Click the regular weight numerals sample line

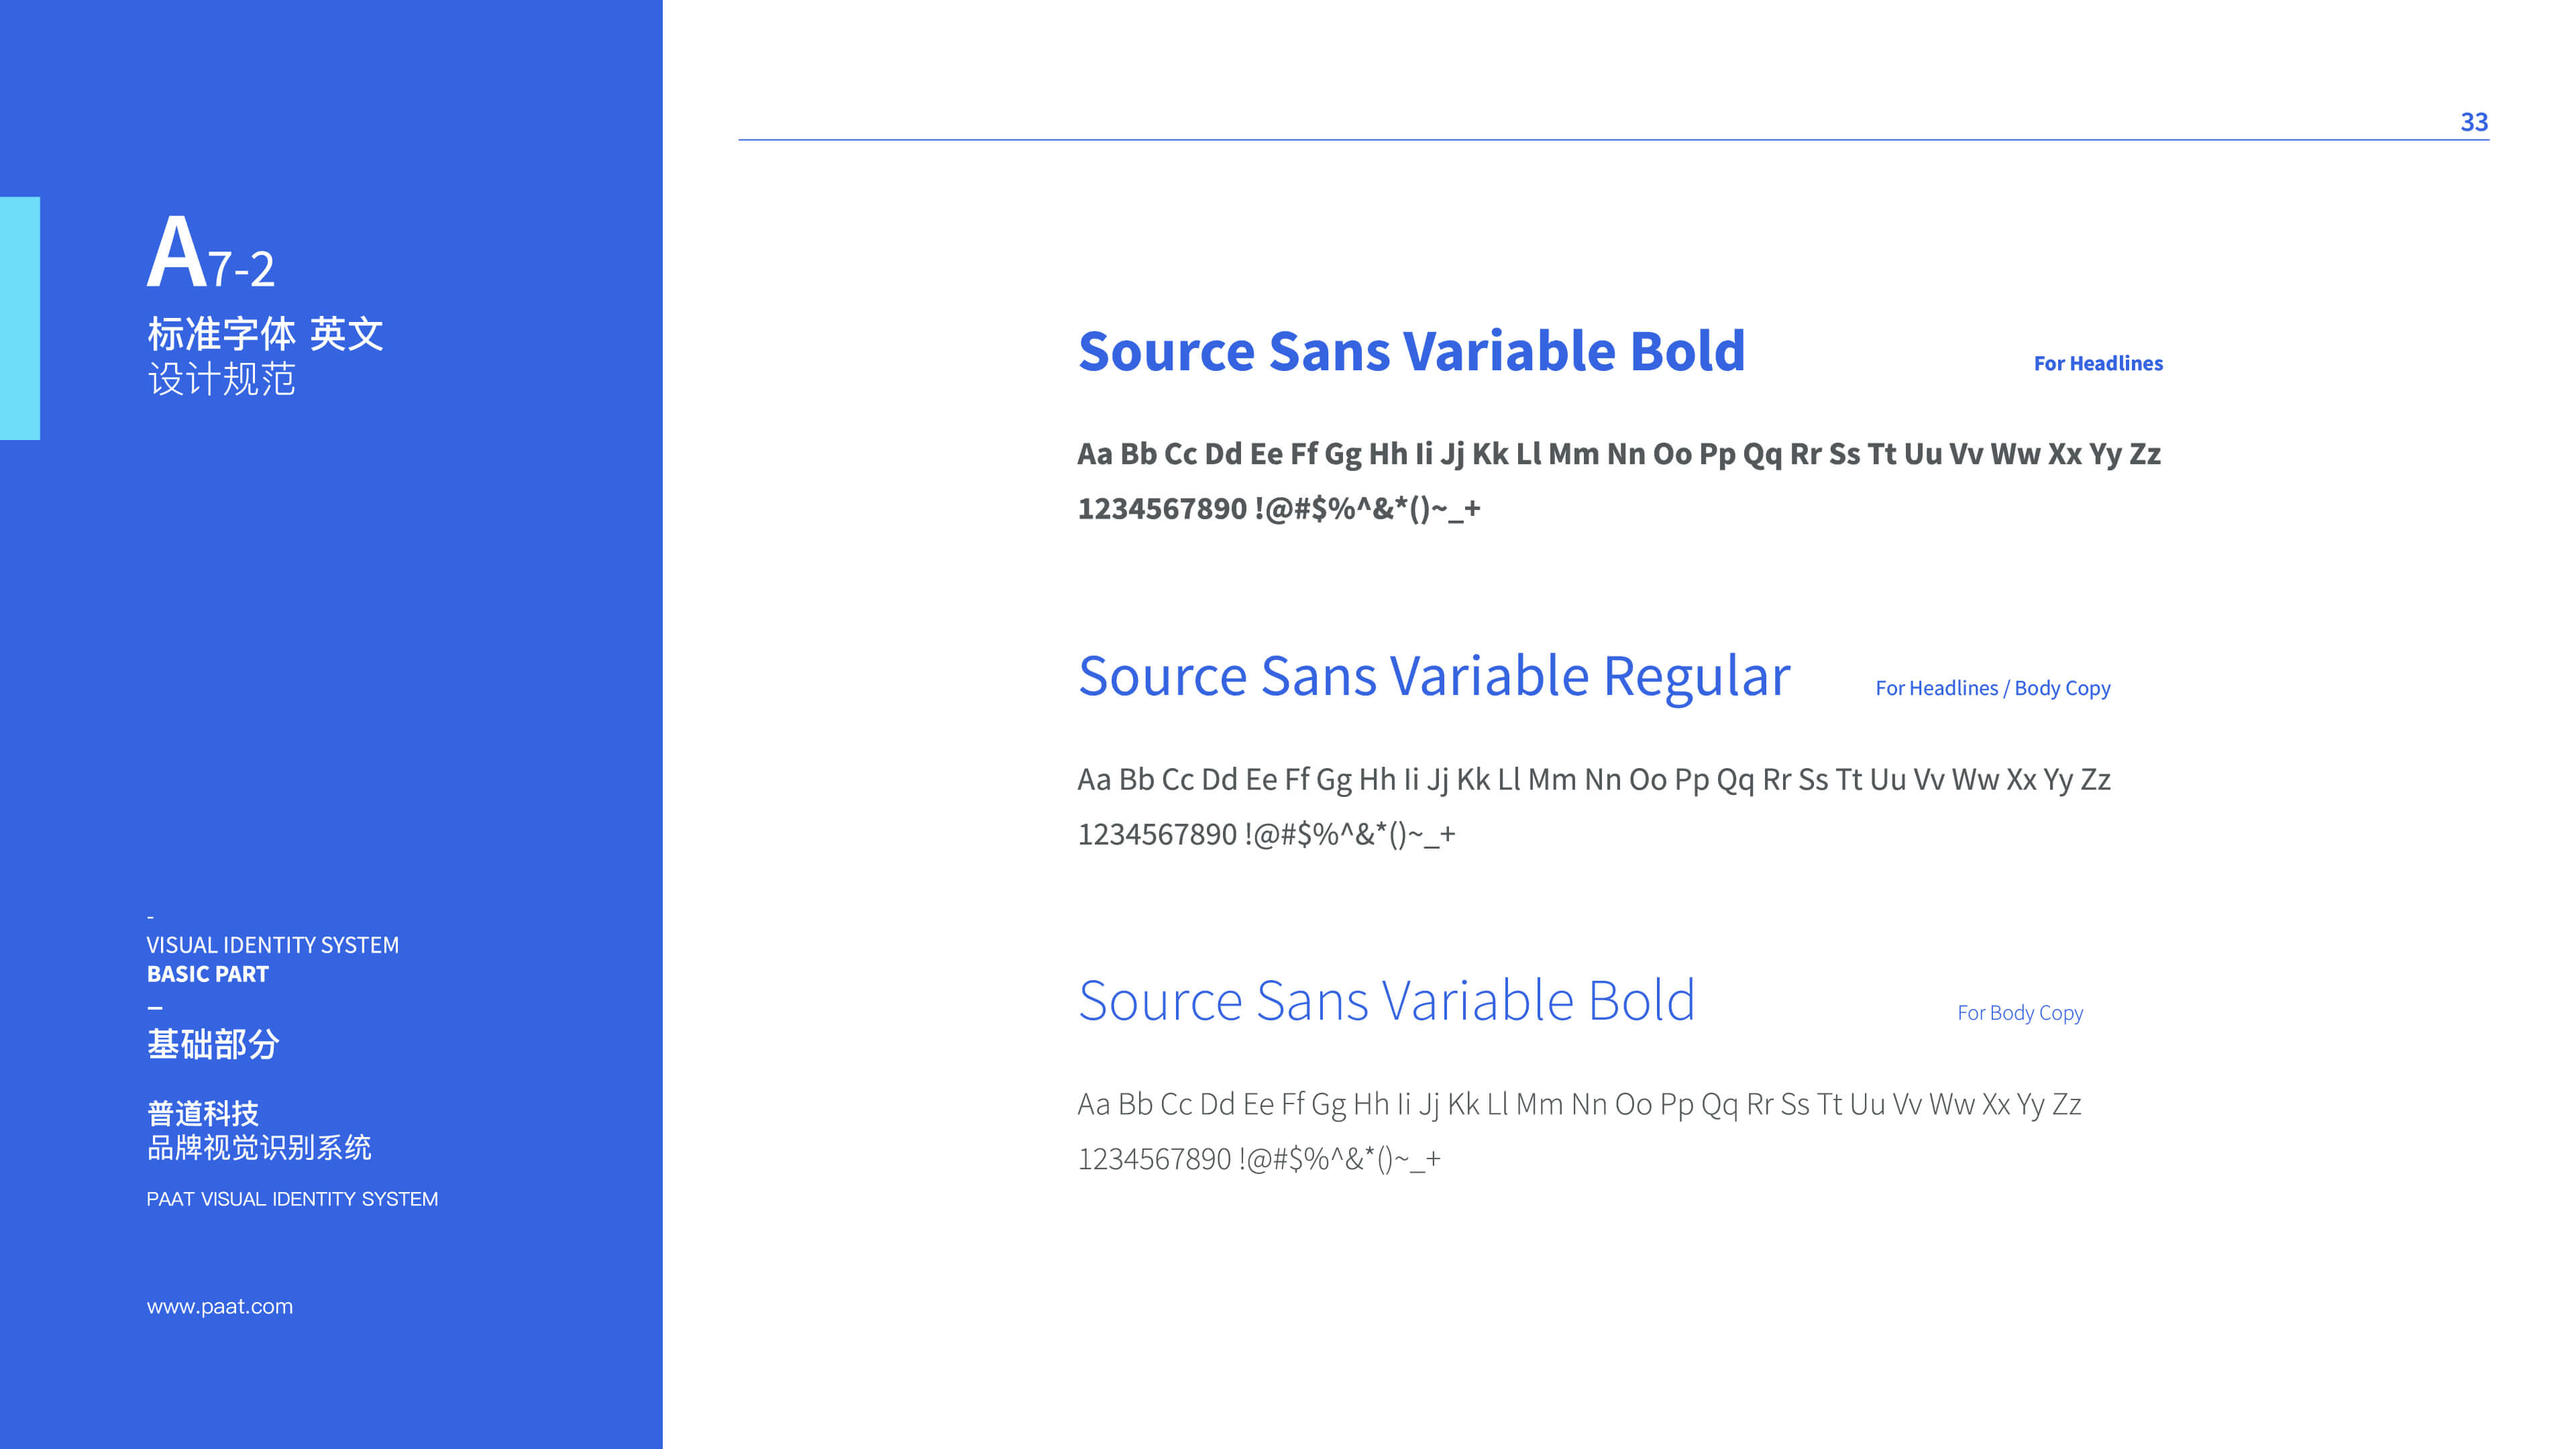(1266, 835)
